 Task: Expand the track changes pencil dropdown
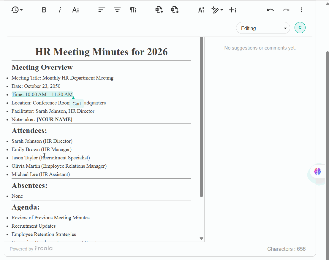click(217, 10)
